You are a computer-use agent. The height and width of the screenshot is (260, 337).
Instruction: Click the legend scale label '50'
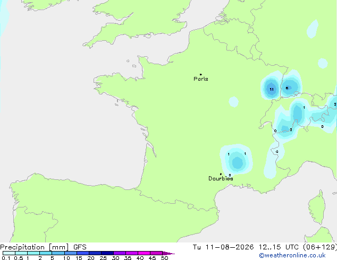click(x=164, y=258)
